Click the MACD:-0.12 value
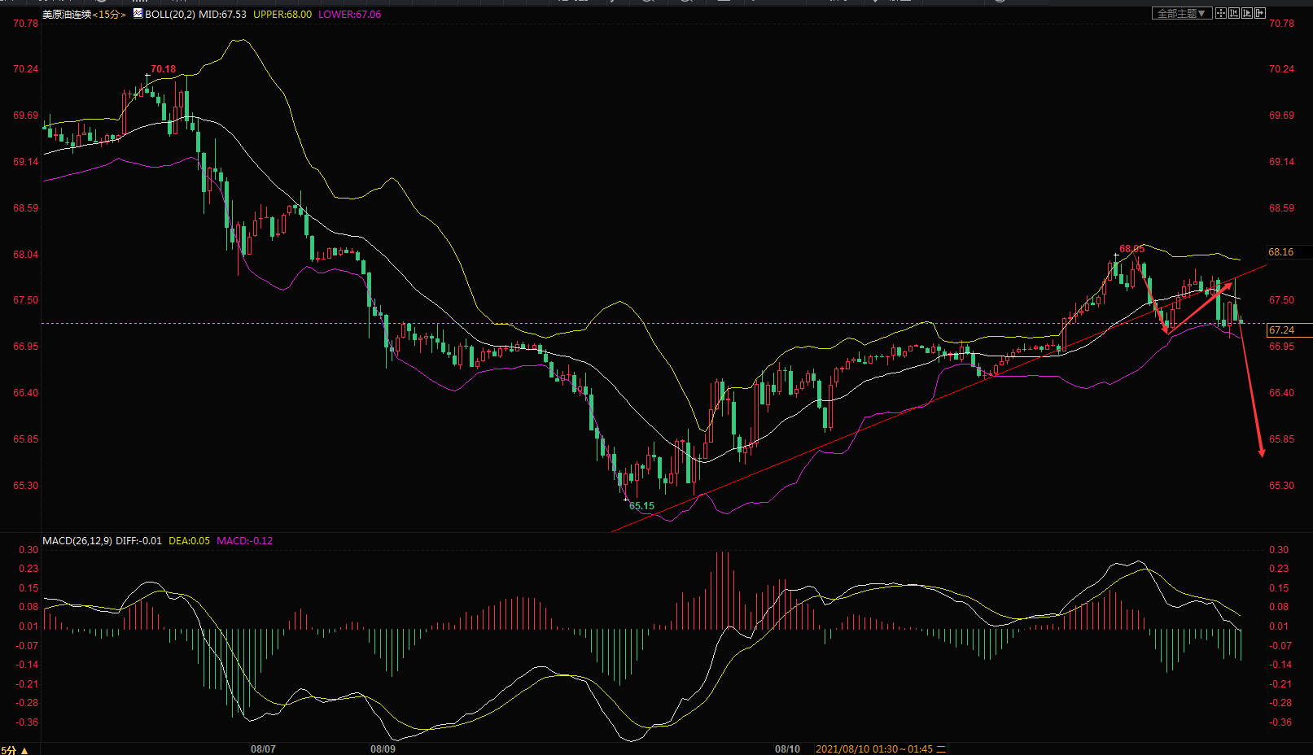 [244, 541]
